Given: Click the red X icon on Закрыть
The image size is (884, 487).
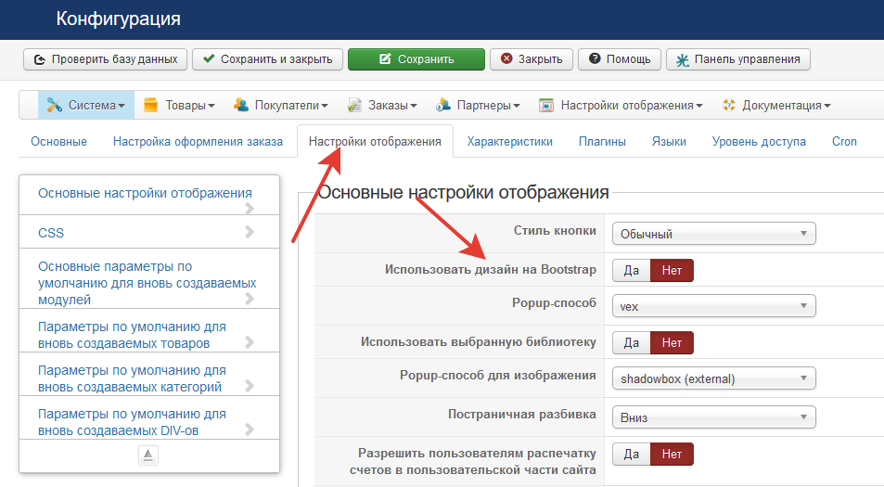Looking at the screenshot, I should point(506,58).
